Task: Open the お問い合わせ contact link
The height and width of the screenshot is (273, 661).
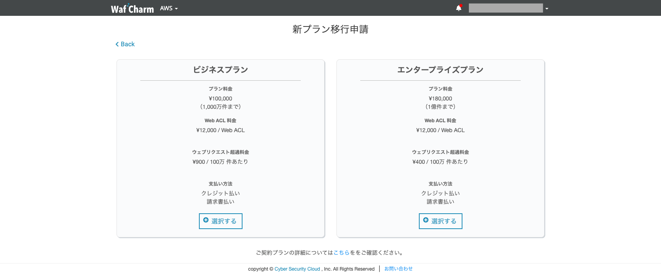Action: click(x=398, y=269)
